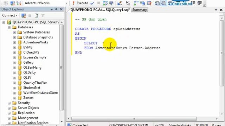
Task: Click the Object Explorer Disconnect icon
Action: (x=24, y=15)
